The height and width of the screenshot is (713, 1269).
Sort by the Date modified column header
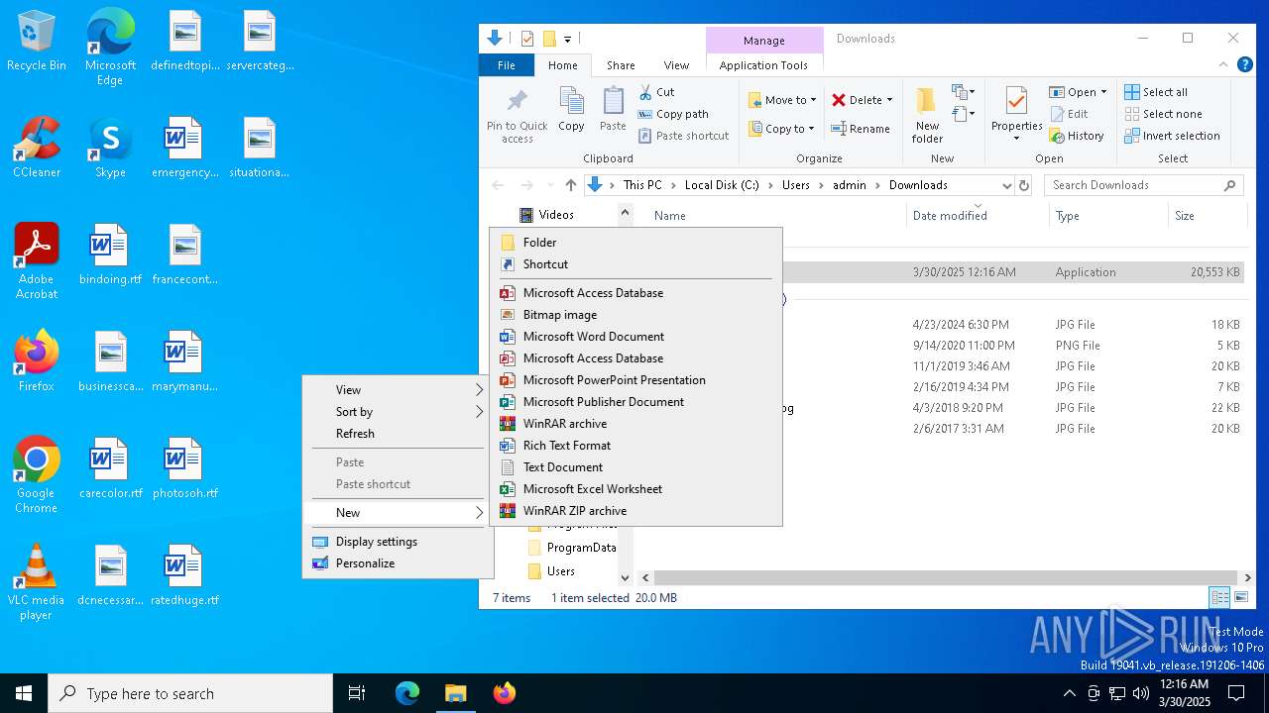click(x=978, y=215)
